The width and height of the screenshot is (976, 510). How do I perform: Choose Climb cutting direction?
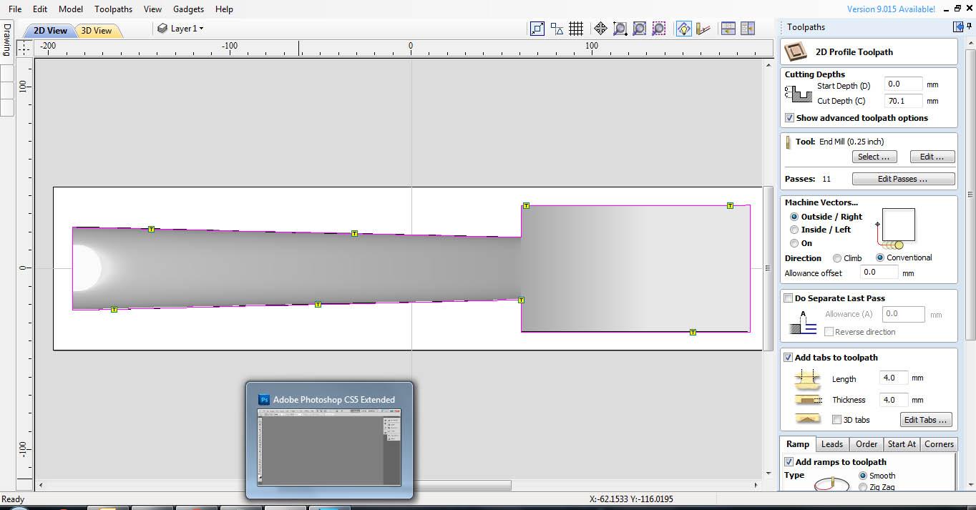click(x=836, y=258)
